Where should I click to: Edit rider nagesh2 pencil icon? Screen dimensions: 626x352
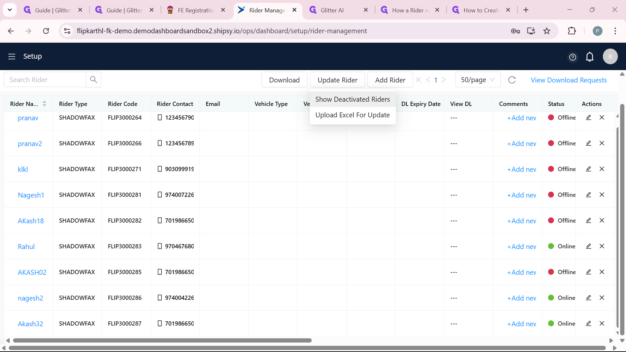click(x=589, y=298)
